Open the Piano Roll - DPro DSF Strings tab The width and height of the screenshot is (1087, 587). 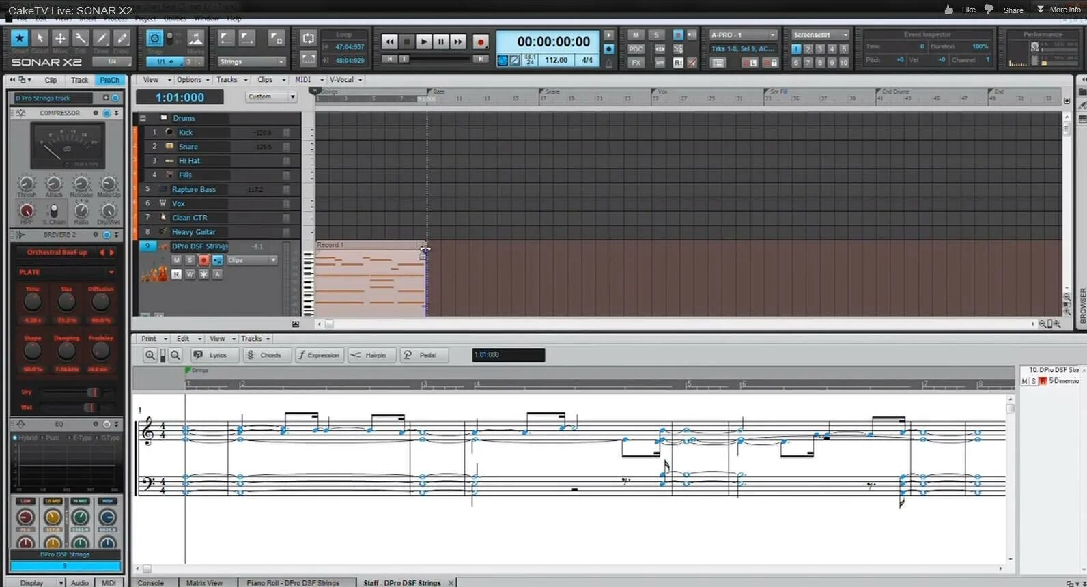293,583
